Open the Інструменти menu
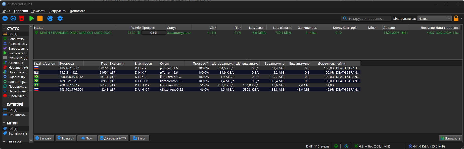Screen dimensions: 464x149 [58, 11]
